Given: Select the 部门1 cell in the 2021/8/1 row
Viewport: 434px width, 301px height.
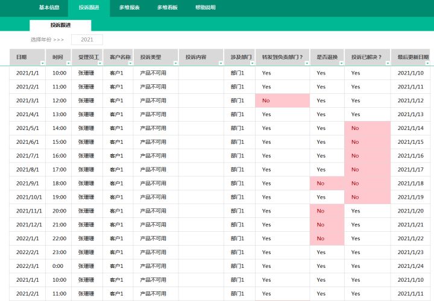Looking at the screenshot, I should coord(239,169).
